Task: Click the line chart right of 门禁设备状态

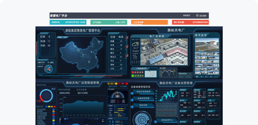Action: tap(168, 73)
